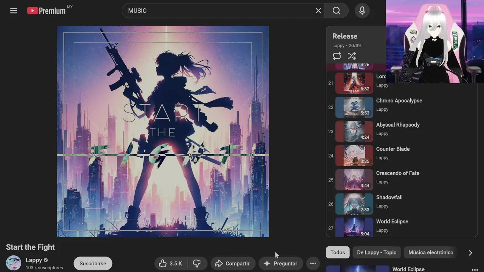This screenshot has height=272, width=484.
Task: Open the Lappy channel name link
Action: [x=34, y=260]
